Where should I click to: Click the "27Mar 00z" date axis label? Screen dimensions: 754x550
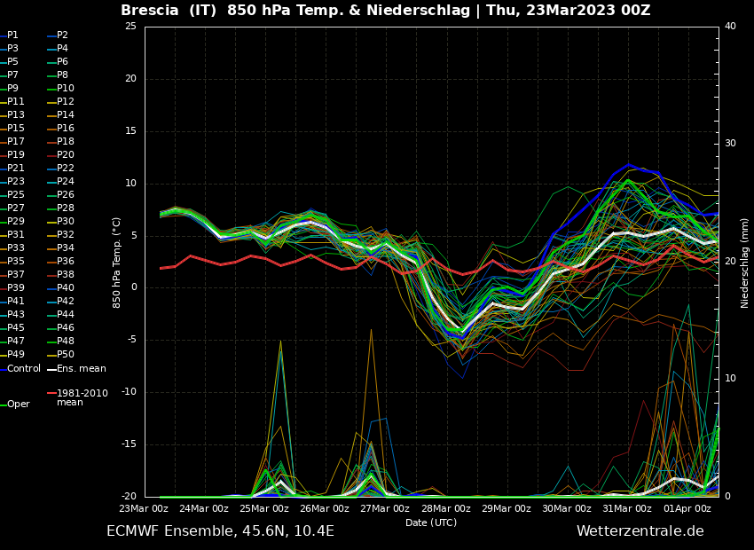(386, 508)
